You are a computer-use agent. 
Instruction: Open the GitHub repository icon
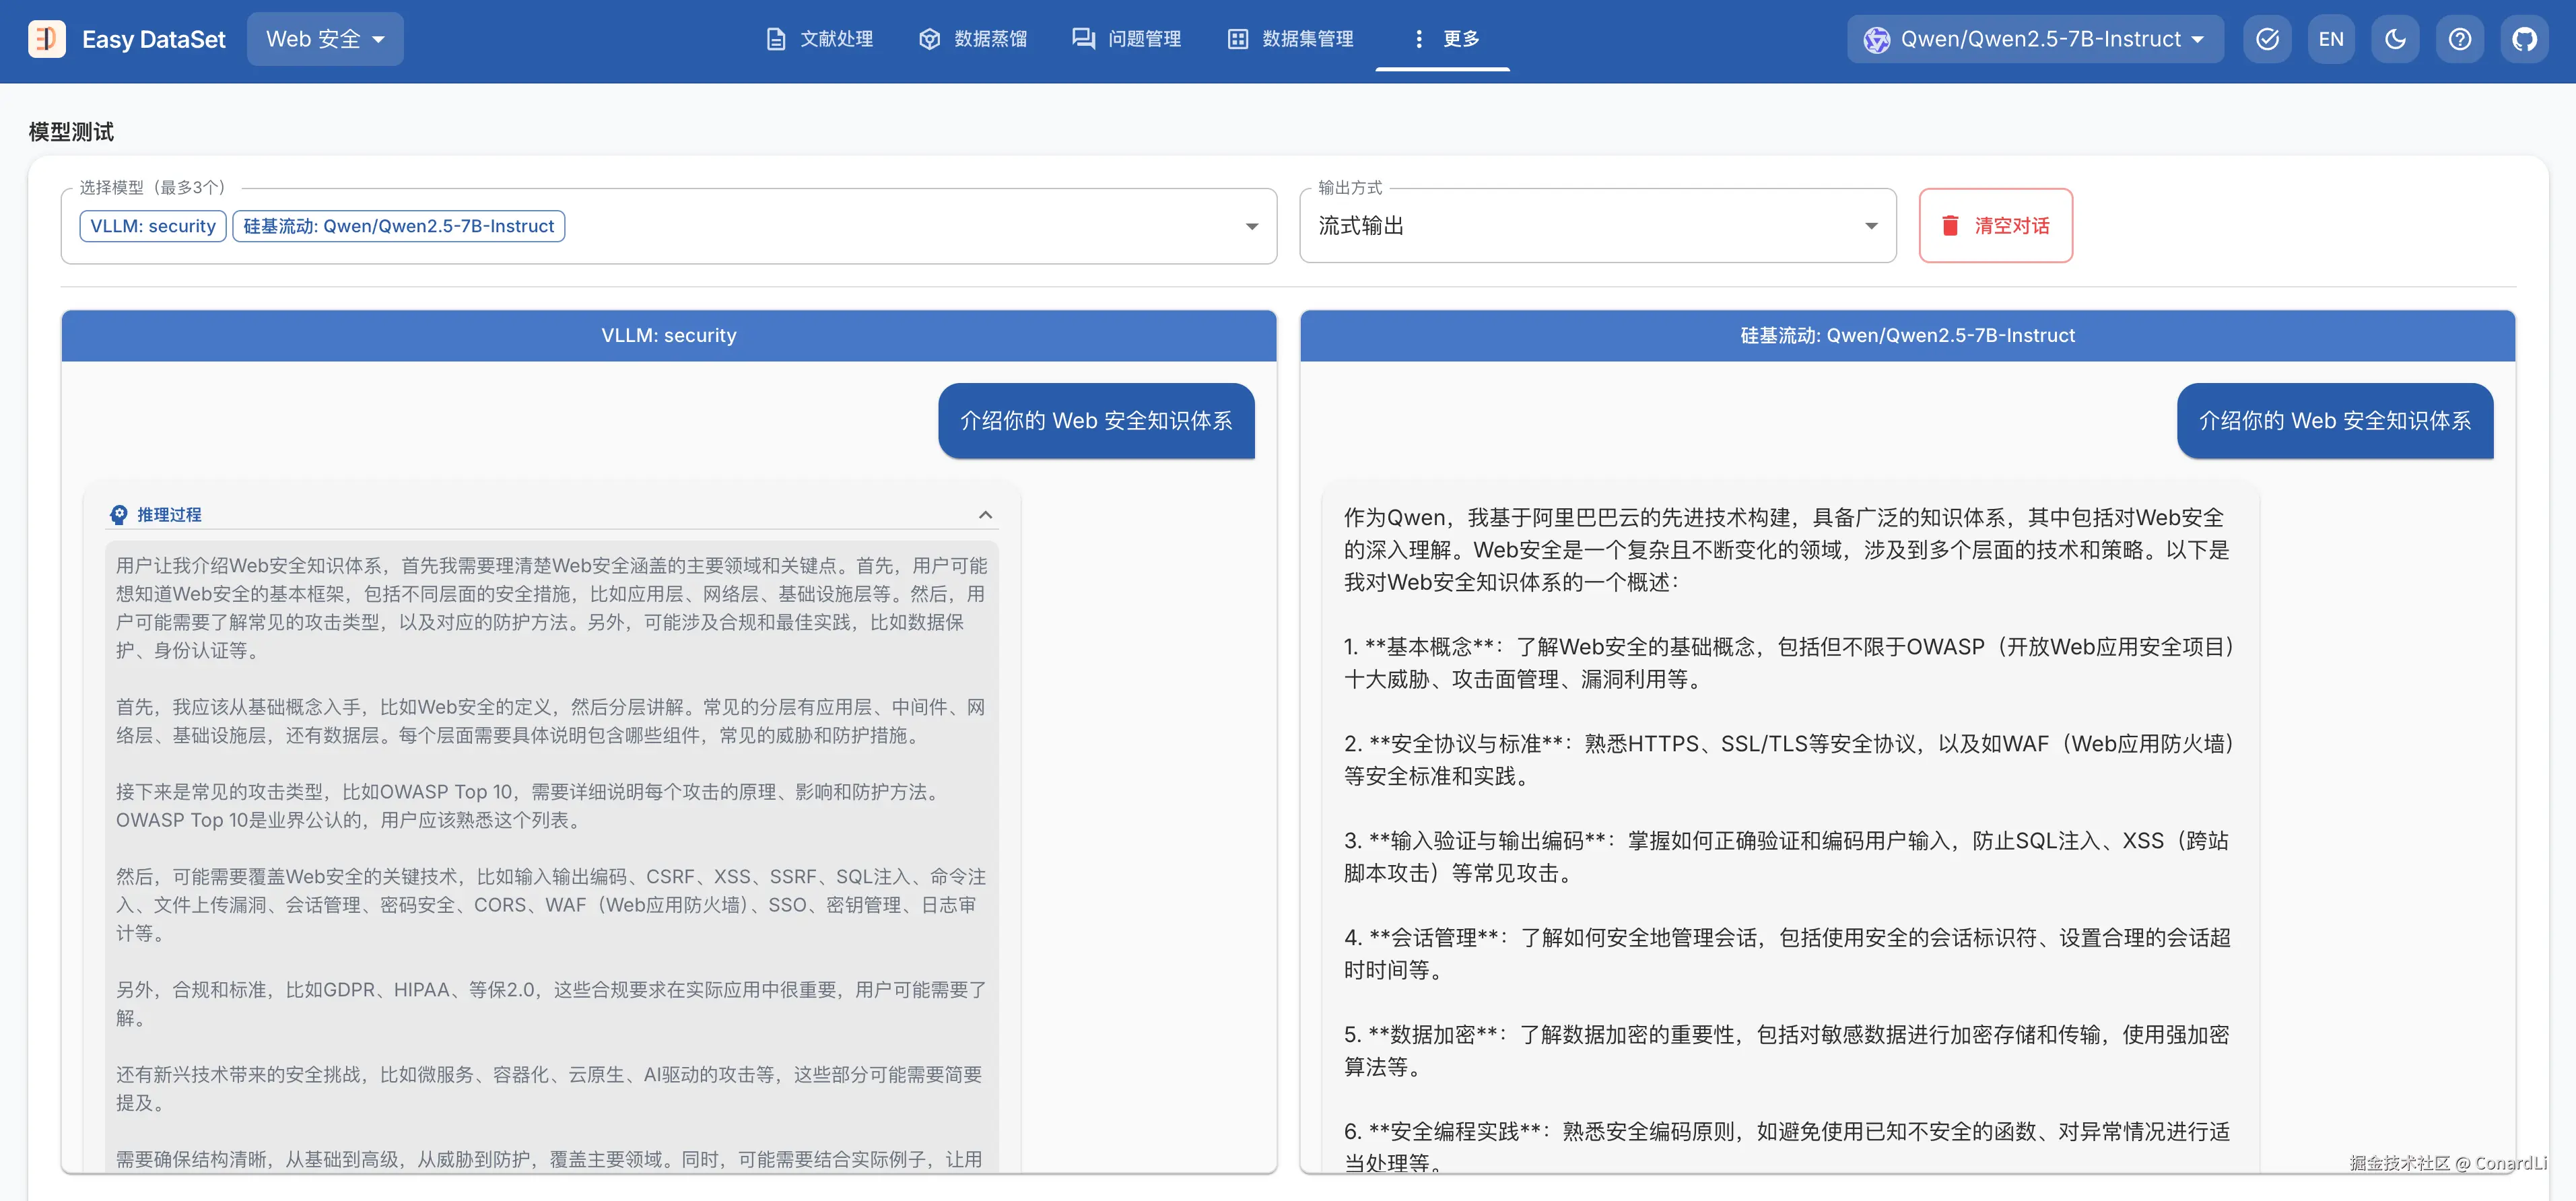(x=2524, y=39)
